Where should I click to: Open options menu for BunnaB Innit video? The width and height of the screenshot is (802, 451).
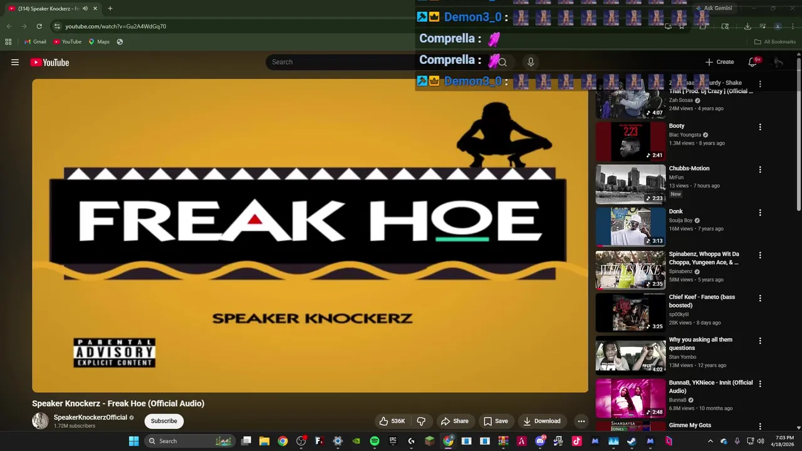[x=760, y=383]
